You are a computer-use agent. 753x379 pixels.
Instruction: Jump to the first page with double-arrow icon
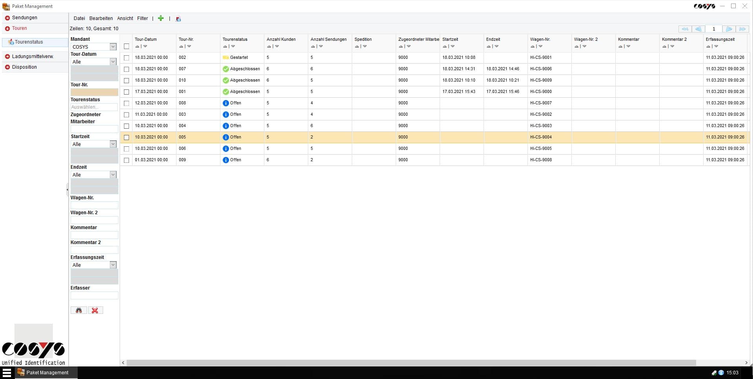tap(685, 29)
